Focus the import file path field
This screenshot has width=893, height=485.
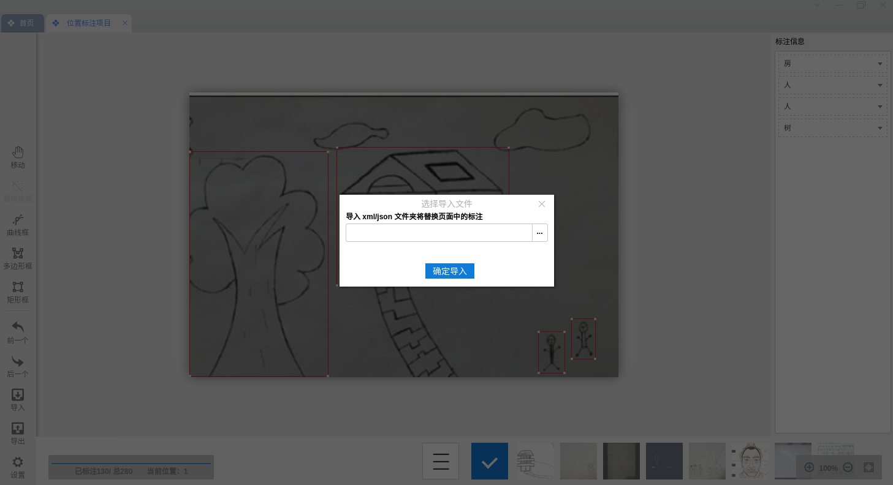(x=439, y=233)
